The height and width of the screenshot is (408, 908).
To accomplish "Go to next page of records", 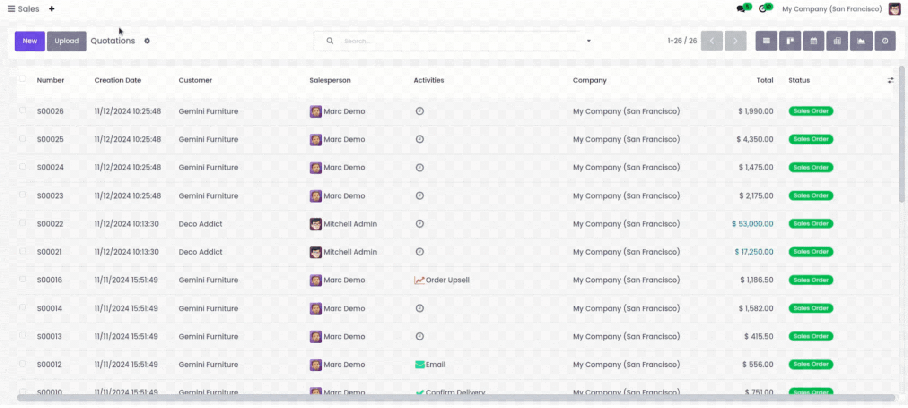I will click(x=735, y=41).
